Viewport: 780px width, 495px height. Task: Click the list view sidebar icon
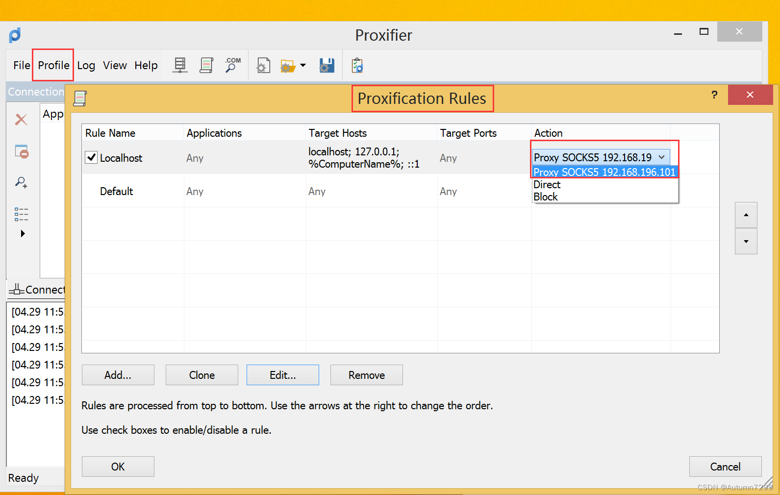point(21,214)
